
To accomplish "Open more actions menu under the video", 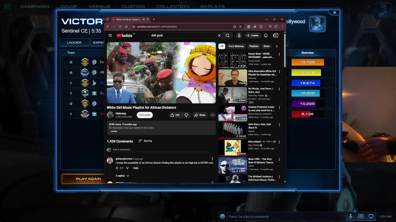I will [213, 115].
